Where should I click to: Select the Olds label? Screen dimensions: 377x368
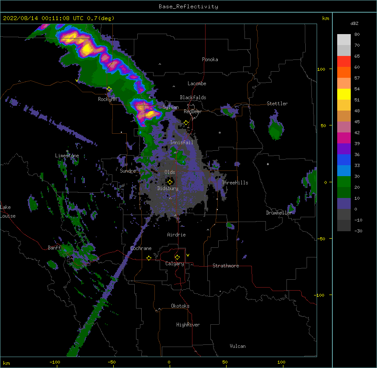tap(170, 172)
